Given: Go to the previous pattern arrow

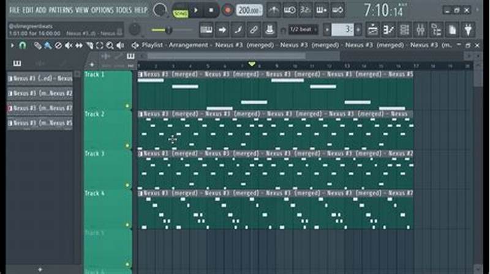Looking at the screenshot, I should 327,30.
